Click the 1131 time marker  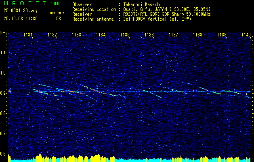pyautogui.click(x=28, y=34)
